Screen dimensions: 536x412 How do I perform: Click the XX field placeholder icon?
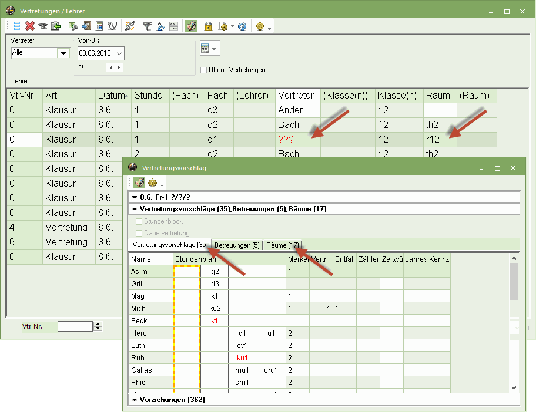coord(173,26)
